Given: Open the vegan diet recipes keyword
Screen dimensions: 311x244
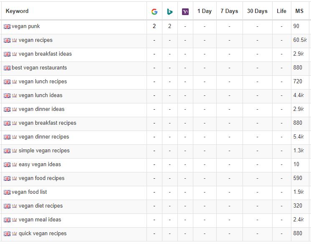Looking at the screenshot, I should click(40, 206).
